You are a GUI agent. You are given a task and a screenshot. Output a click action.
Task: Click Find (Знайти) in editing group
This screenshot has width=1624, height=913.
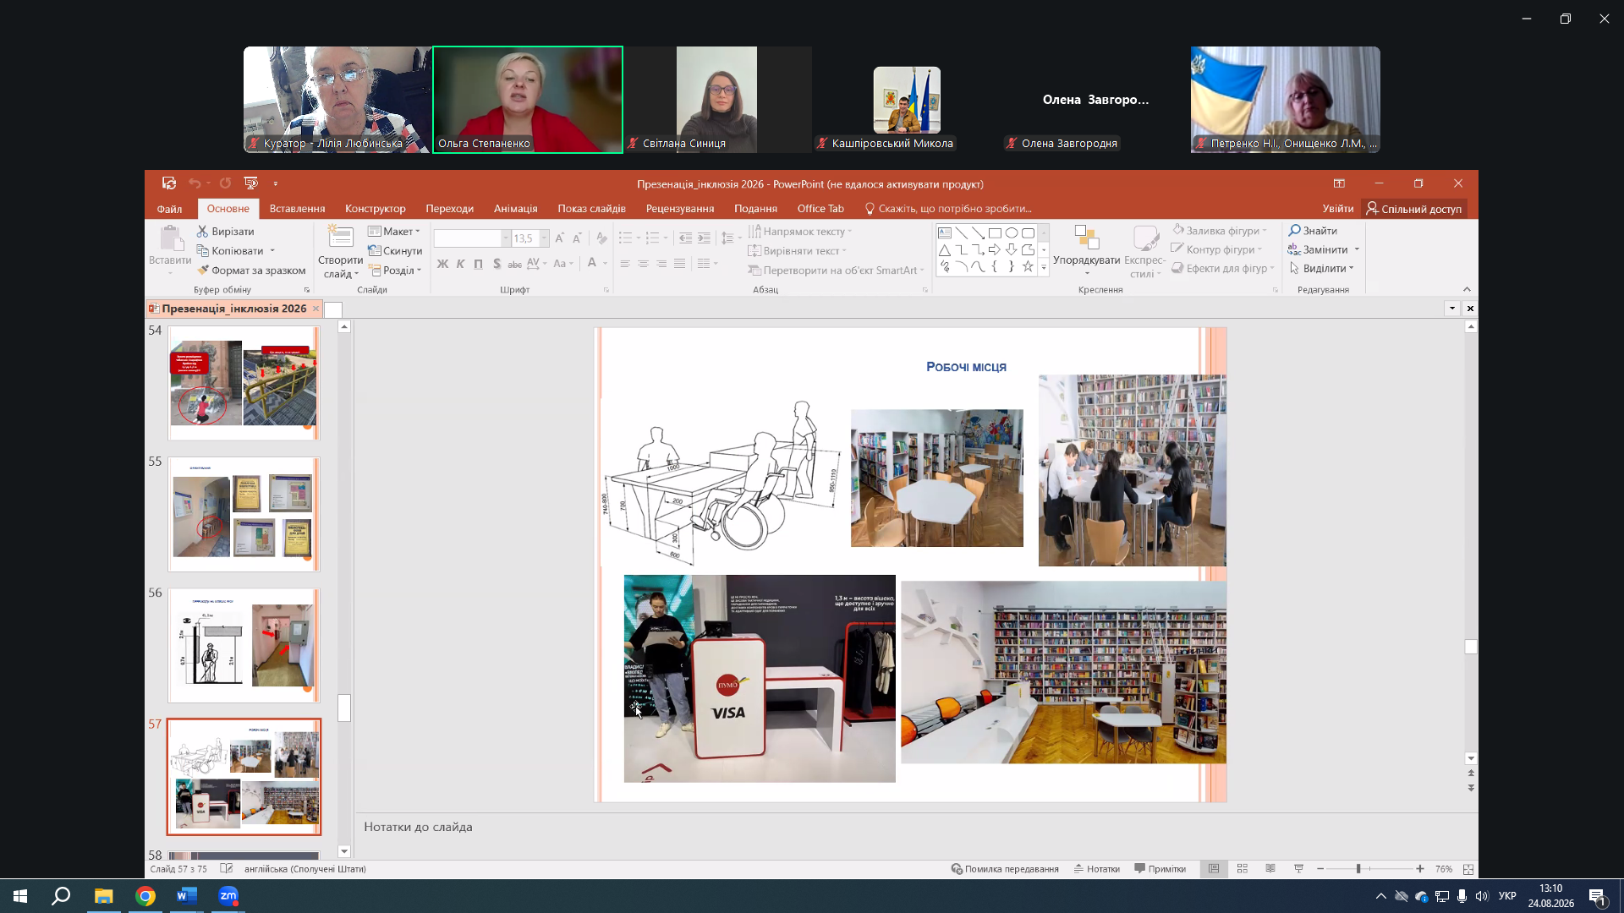coord(1313,231)
